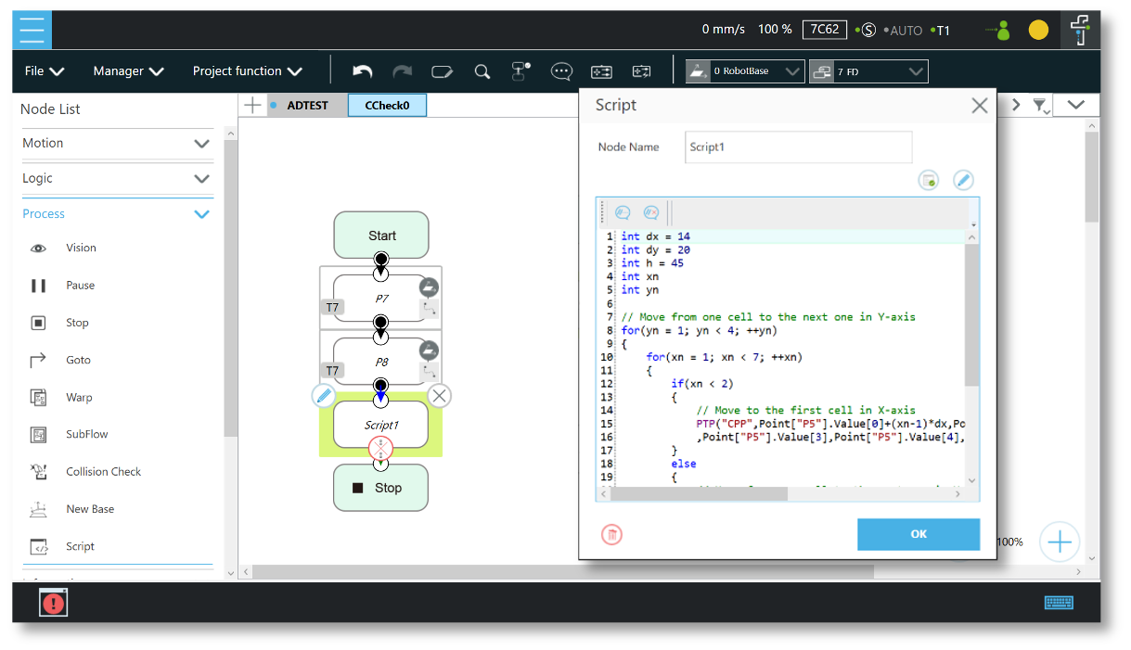This screenshot has width=1131, height=650.
Task: Select the Collision Check node icon
Action: click(39, 472)
